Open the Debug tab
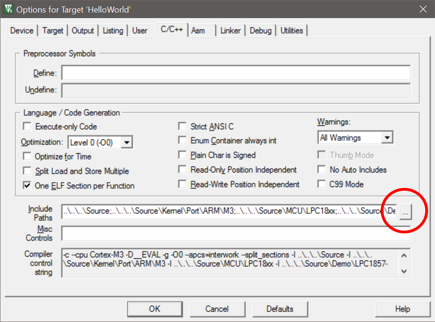 click(260, 31)
